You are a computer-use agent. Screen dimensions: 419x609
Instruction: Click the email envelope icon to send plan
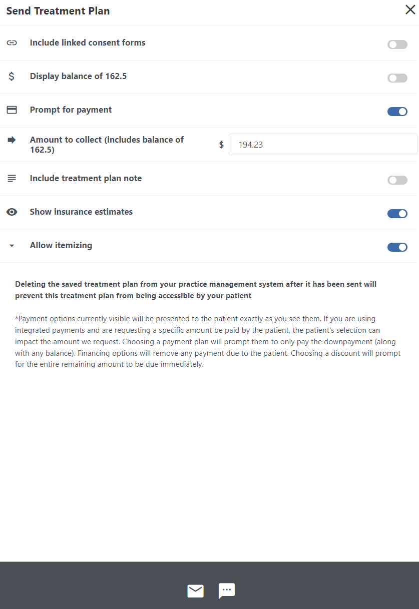(x=195, y=591)
